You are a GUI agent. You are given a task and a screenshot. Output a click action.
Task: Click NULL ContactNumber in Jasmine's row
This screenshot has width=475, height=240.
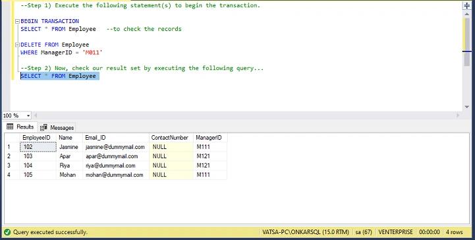[171, 147]
